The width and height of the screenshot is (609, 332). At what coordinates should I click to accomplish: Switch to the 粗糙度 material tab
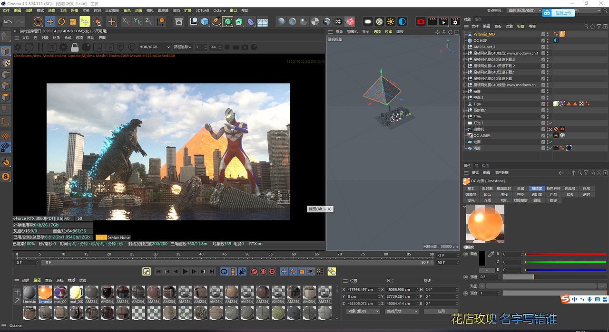point(537,189)
